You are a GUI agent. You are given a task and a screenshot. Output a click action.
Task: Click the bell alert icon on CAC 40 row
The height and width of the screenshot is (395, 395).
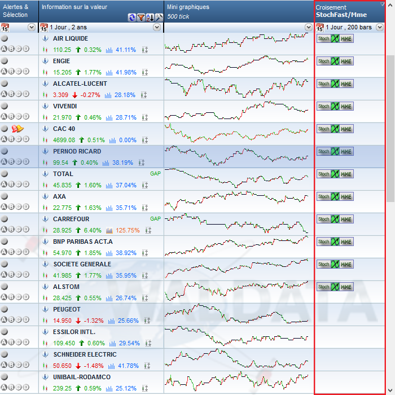(17, 129)
